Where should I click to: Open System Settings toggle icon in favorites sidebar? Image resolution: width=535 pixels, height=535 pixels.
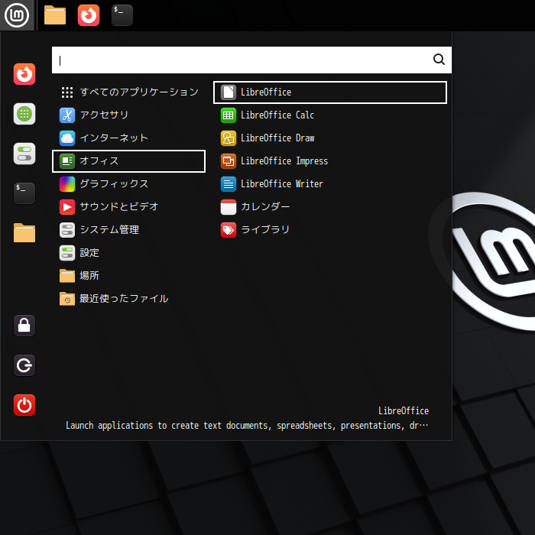24,154
